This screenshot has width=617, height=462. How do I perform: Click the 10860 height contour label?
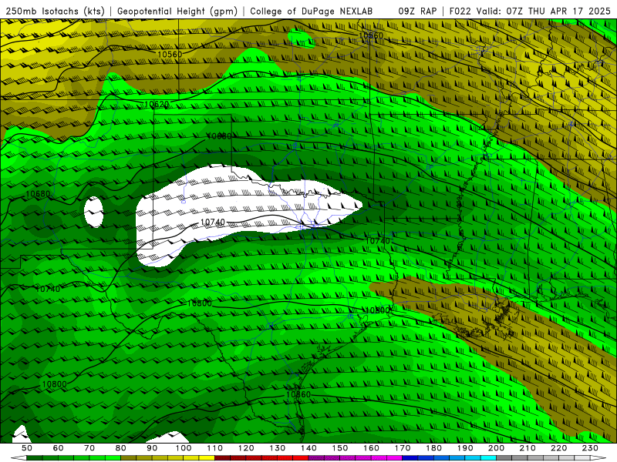[x=298, y=394]
